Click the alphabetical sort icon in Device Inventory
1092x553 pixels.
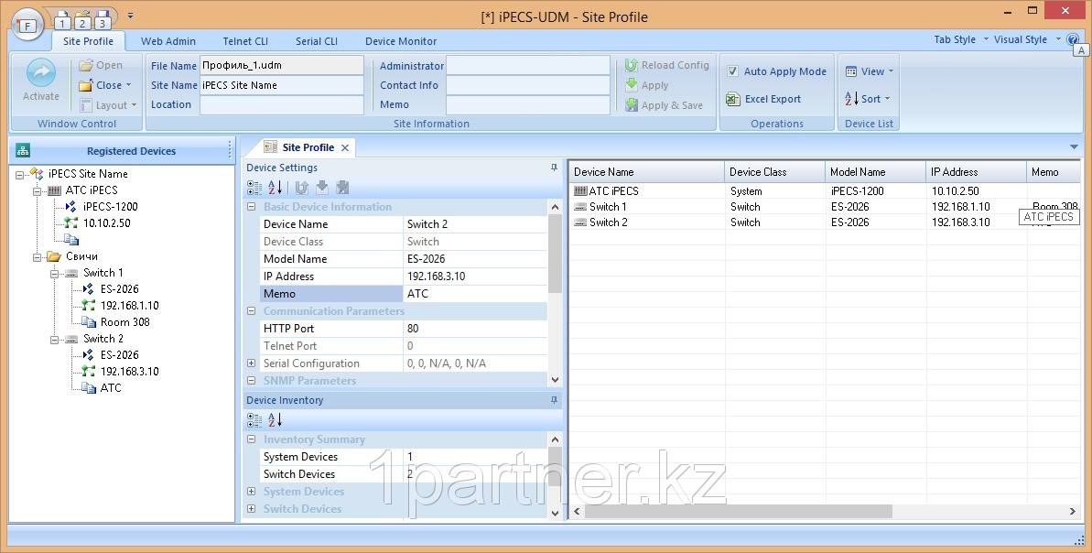point(276,420)
